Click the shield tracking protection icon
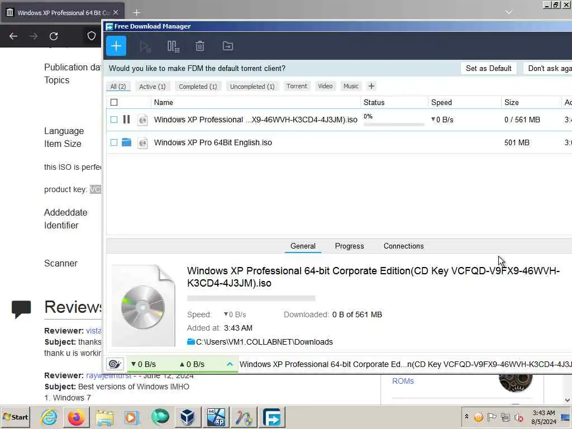This screenshot has height=429, width=572. [91, 36]
